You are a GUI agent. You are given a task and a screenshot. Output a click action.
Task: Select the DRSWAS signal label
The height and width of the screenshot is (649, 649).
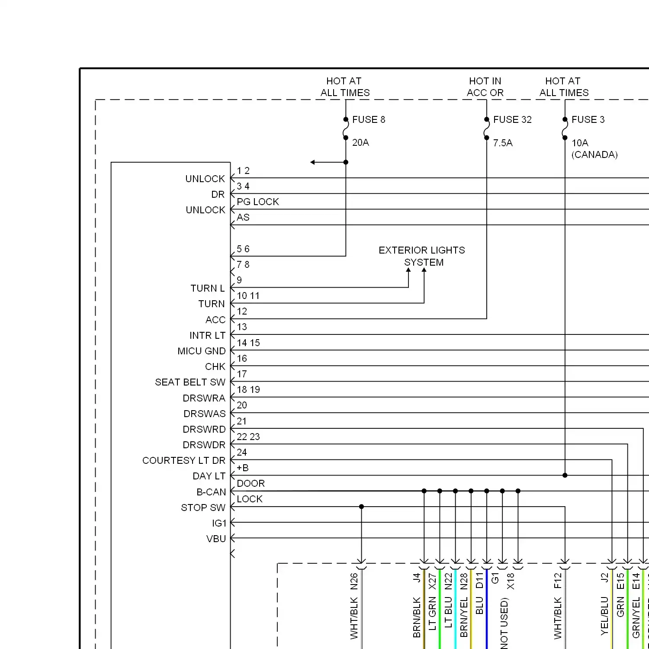[x=205, y=414]
